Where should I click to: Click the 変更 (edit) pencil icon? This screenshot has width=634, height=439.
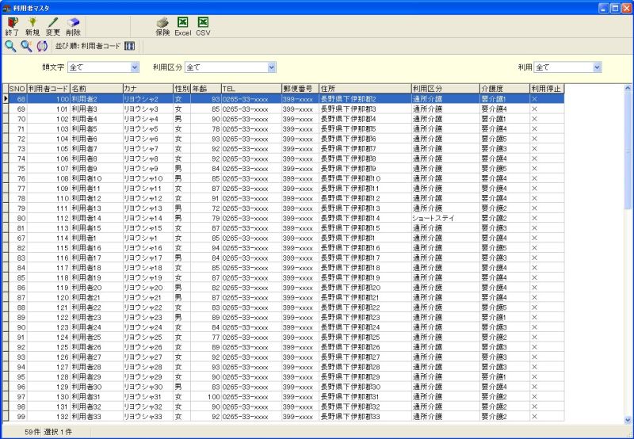coord(52,27)
